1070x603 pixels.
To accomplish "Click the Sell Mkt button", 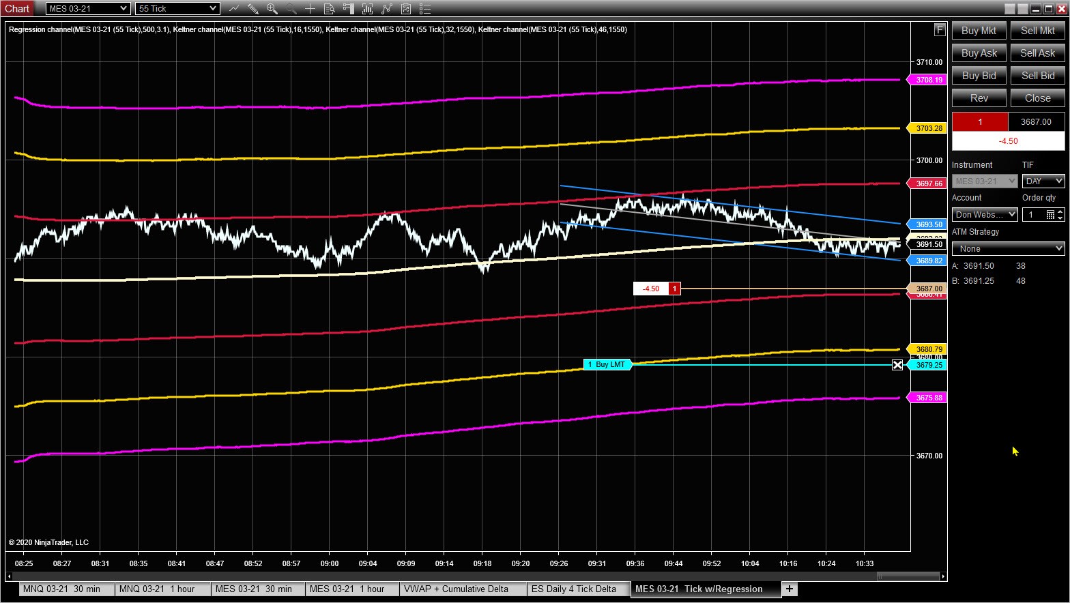I will [x=1037, y=31].
